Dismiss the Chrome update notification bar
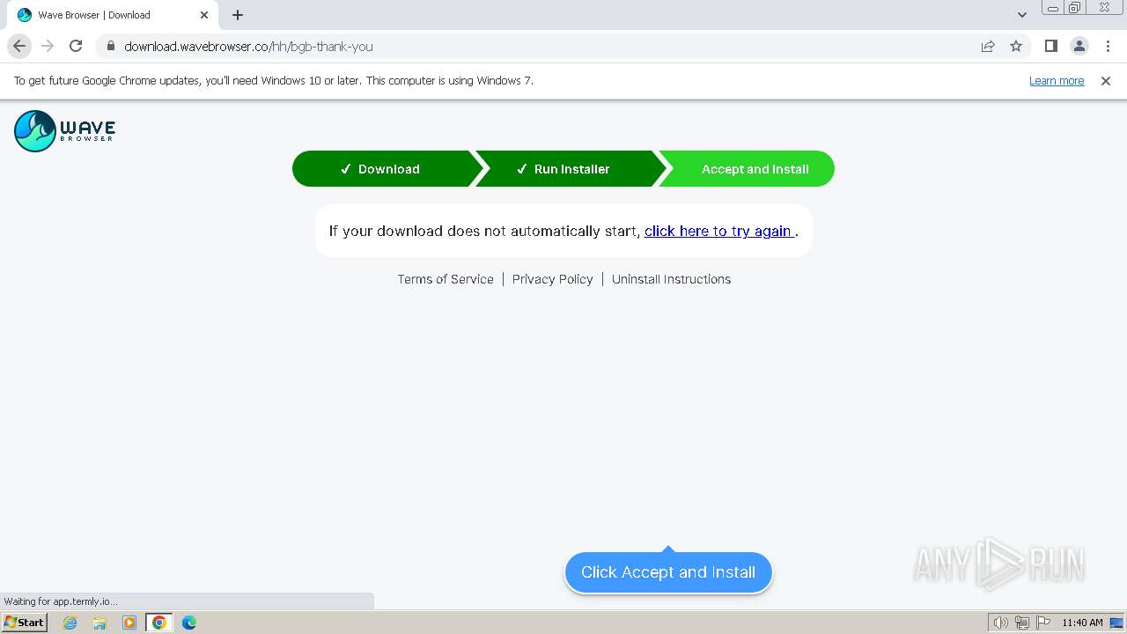Image resolution: width=1127 pixels, height=634 pixels. [x=1106, y=81]
